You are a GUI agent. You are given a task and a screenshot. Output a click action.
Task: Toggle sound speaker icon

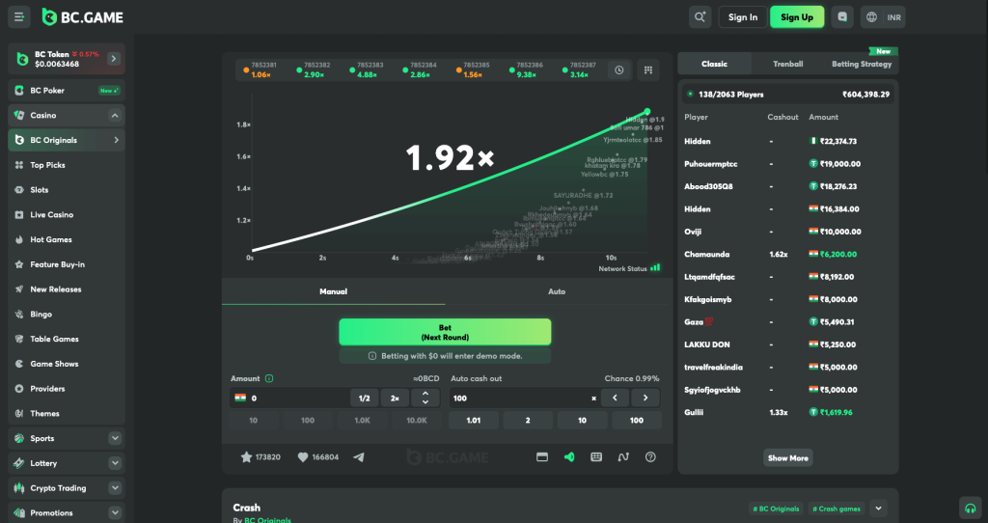tap(569, 457)
